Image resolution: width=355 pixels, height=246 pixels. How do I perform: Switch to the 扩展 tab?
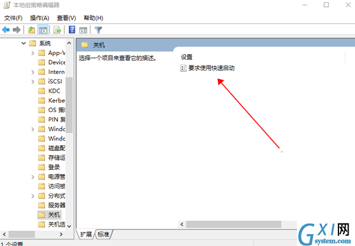click(x=86, y=234)
